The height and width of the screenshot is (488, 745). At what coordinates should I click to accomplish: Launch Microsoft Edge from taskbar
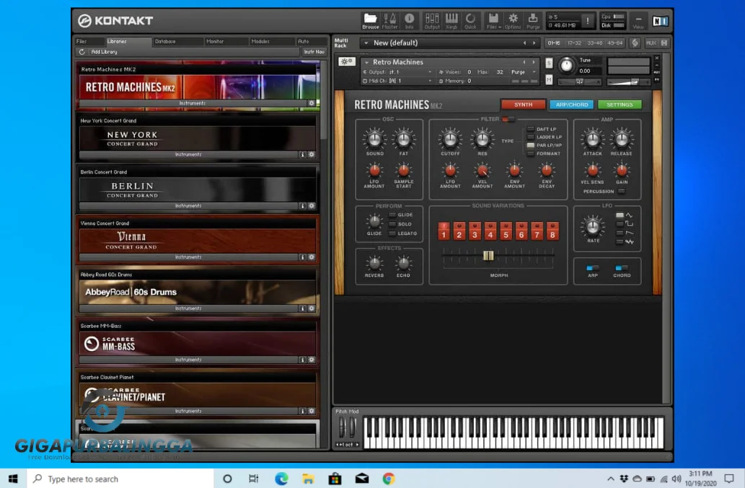pos(281,479)
